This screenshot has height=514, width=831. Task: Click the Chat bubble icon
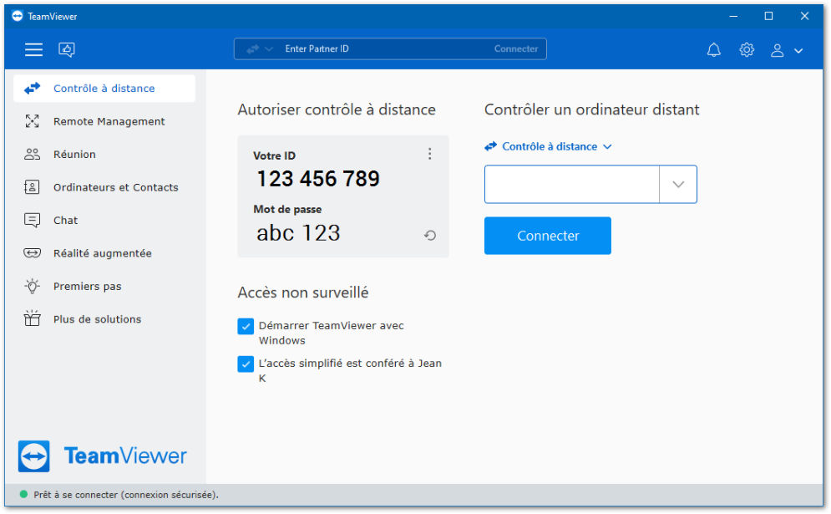coord(33,220)
